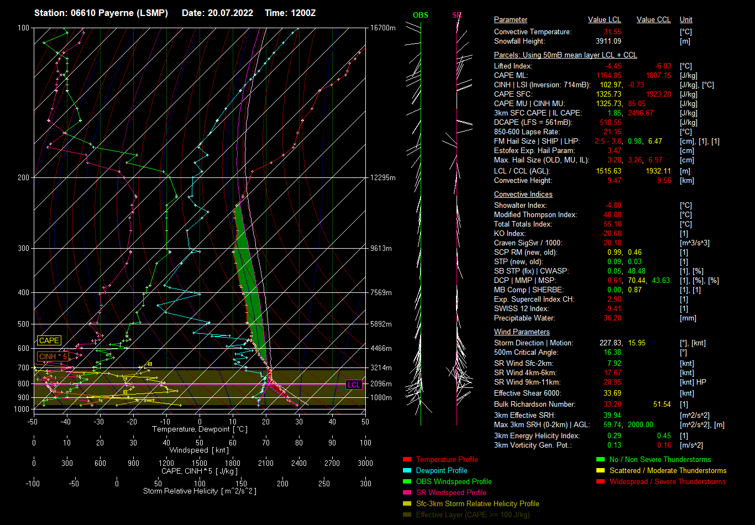
Task: Click the Value CCL column heading
Action: 653,20
